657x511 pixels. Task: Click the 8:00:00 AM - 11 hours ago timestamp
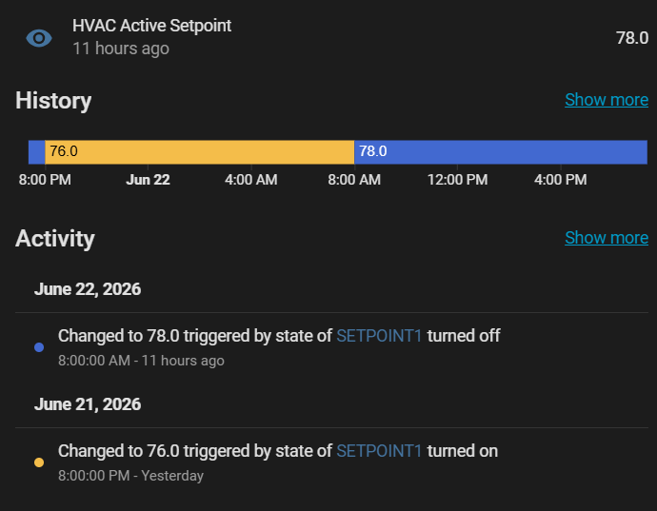(x=141, y=361)
